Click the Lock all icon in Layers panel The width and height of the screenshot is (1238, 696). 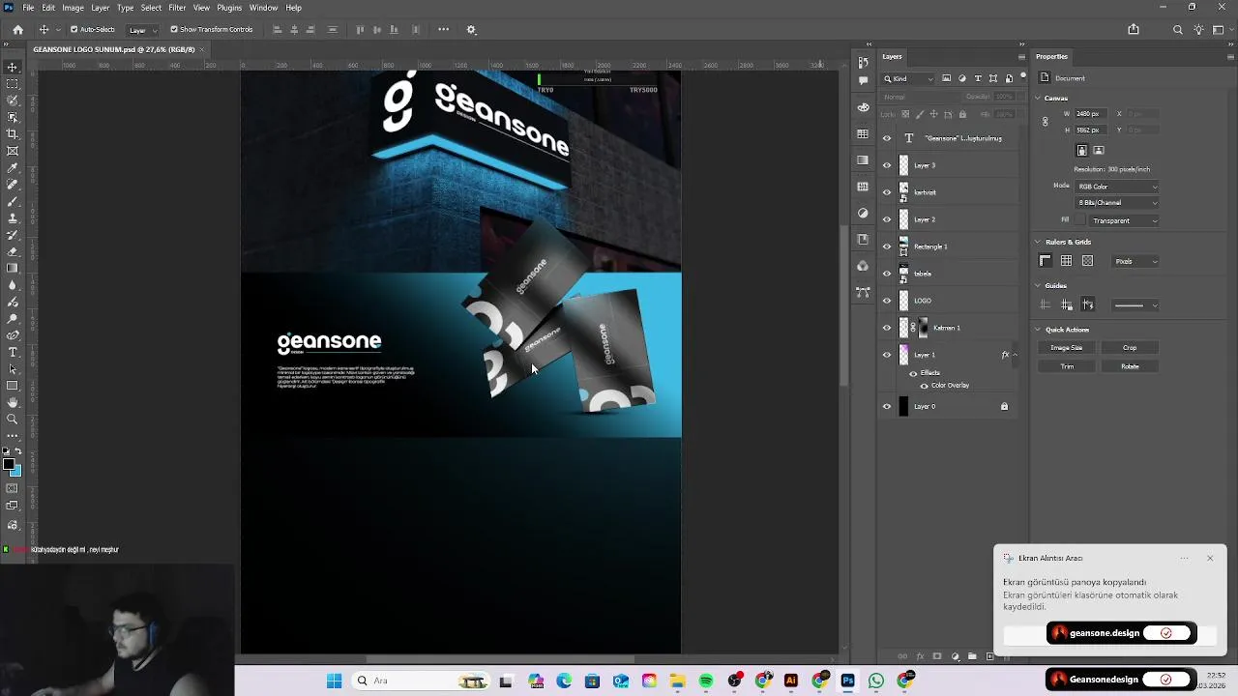(962, 114)
